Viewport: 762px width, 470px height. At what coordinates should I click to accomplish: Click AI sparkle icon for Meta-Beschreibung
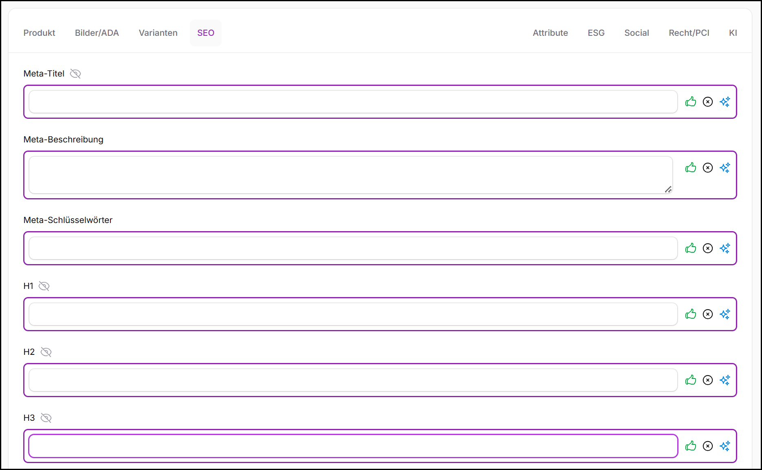pos(725,168)
